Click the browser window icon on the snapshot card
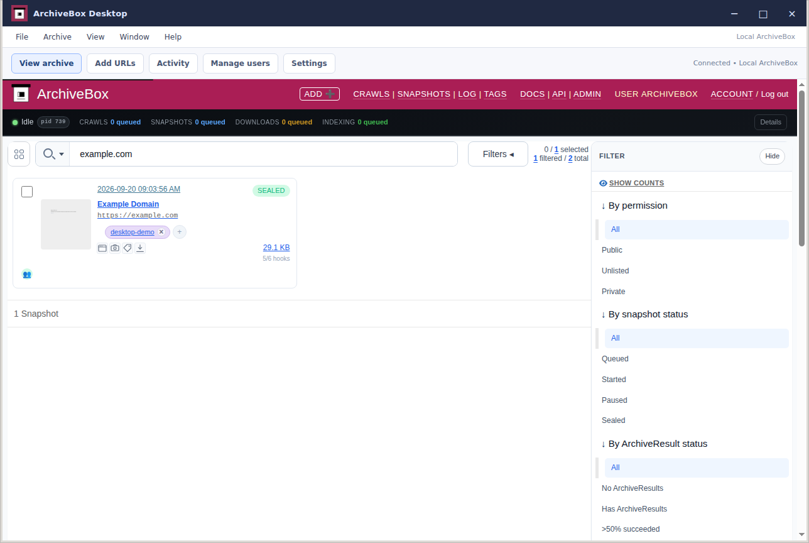Image resolution: width=809 pixels, height=543 pixels. click(x=102, y=248)
